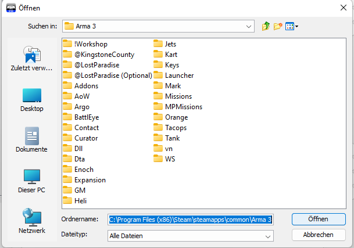This screenshot has height=248, width=354.
Task: Select the Missions folder
Action: click(173, 96)
